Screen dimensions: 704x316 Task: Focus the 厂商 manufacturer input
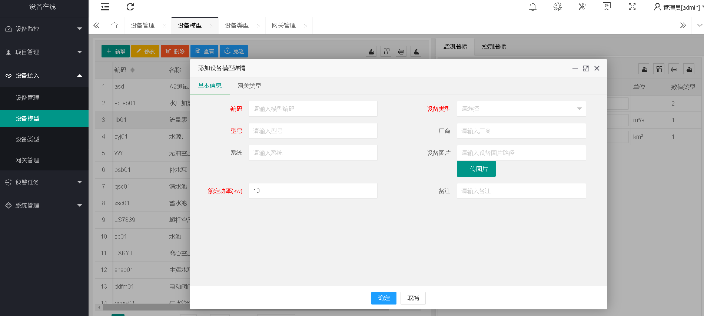coord(521,131)
